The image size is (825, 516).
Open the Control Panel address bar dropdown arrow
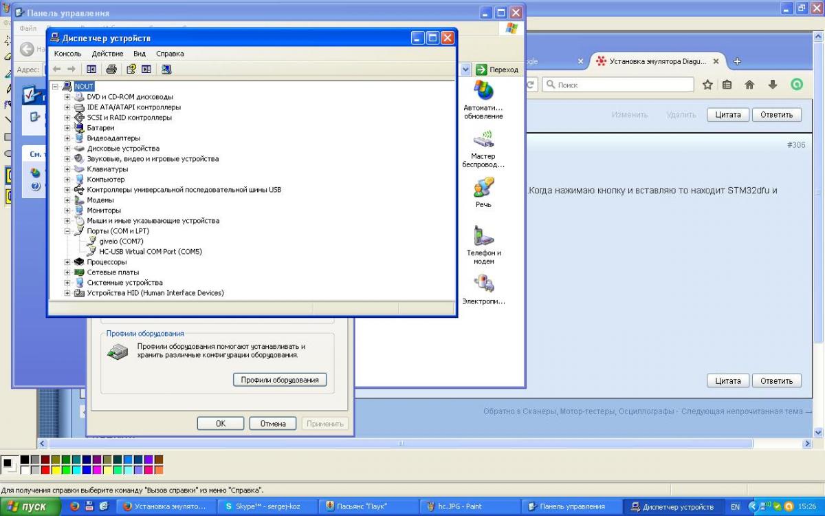pos(465,69)
